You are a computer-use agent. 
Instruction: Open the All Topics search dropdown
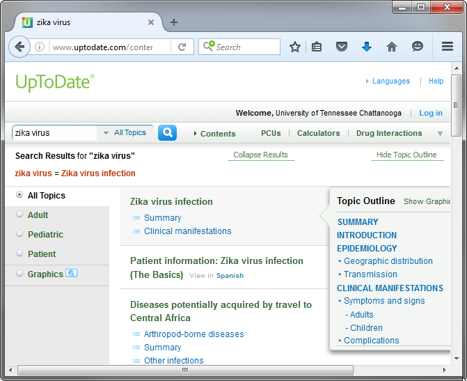pyautogui.click(x=125, y=132)
